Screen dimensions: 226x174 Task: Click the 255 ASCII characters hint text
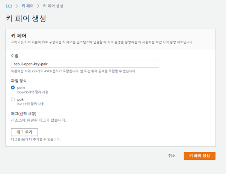pos(74,71)
